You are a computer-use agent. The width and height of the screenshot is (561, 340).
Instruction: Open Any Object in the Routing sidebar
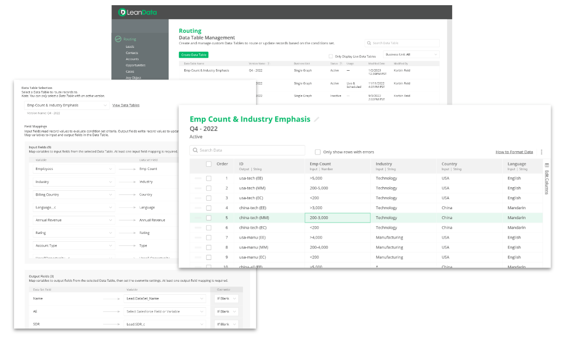(x=133, y=77)
